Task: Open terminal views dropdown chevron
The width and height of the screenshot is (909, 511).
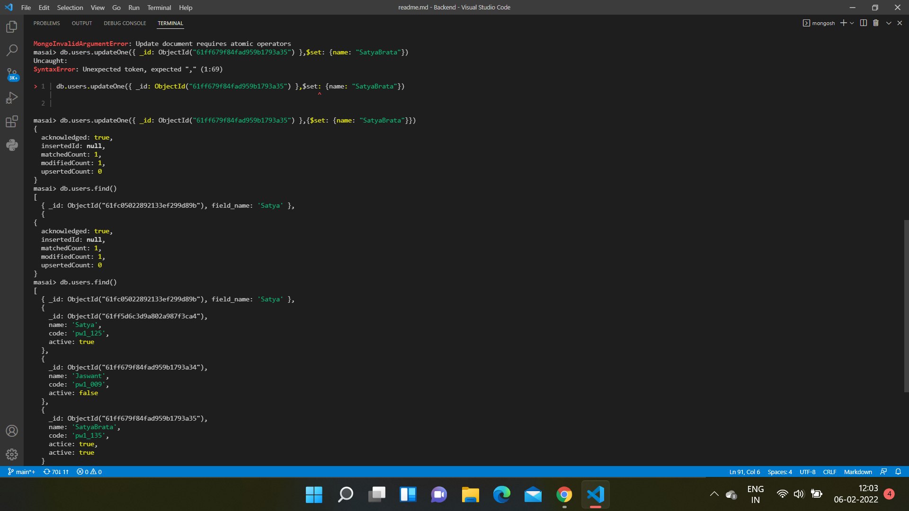Action: 888,23
